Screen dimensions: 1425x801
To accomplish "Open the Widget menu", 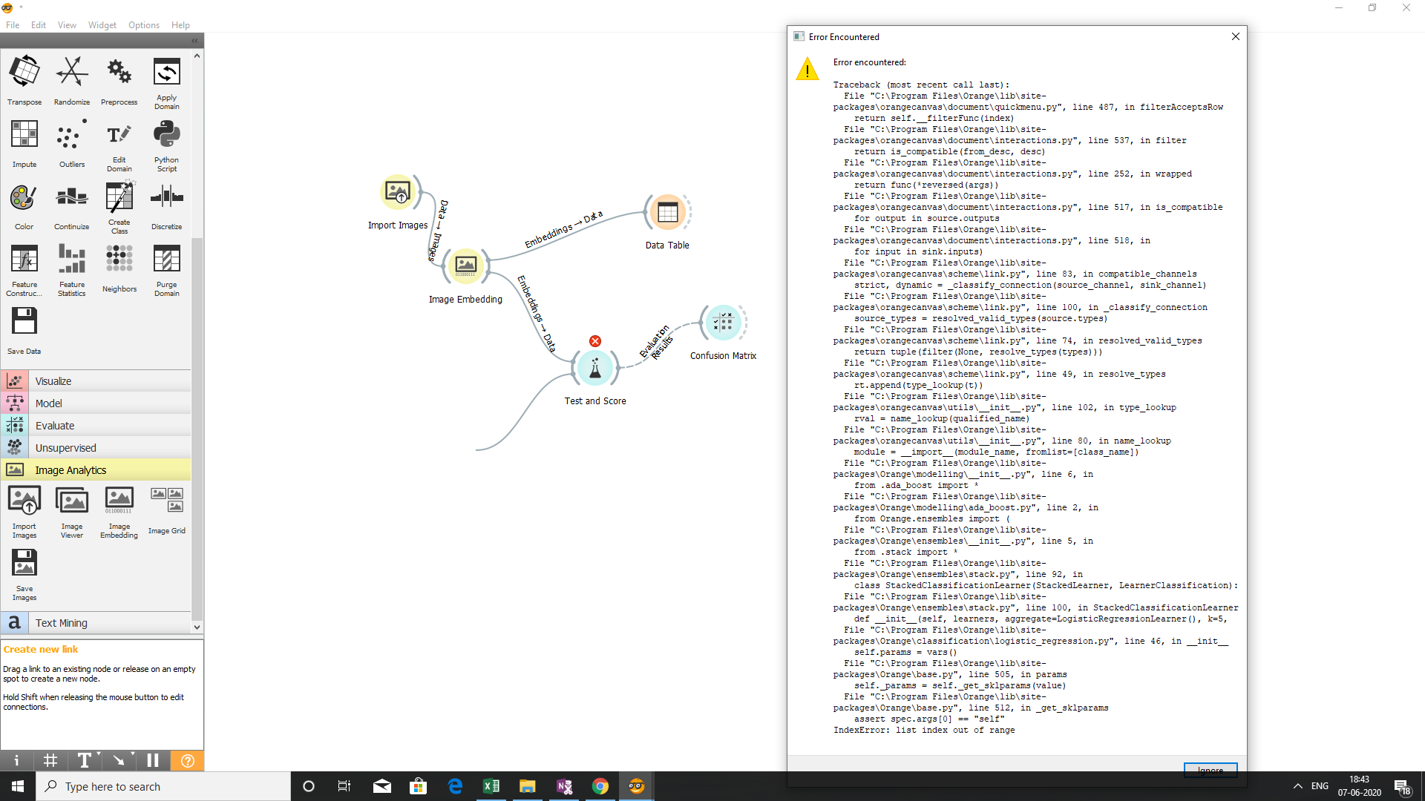I will 102,24.
